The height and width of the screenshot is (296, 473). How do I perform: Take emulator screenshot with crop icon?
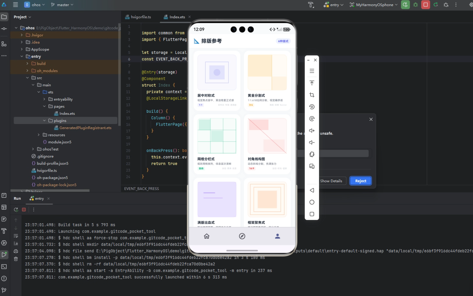(312, 95)
